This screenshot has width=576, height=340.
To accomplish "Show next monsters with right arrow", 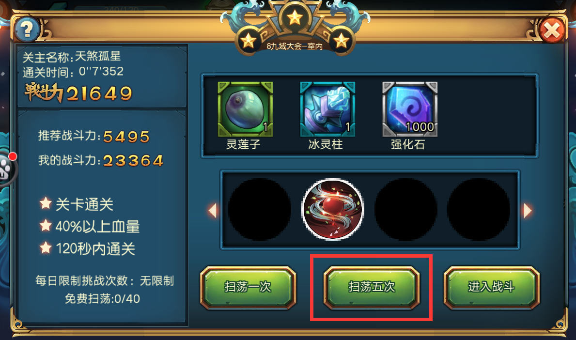I will [x=528, y=211].
